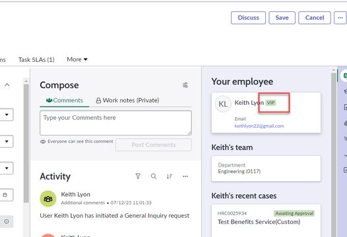Open the third left form dropdown arrow
Image resolution: width=347 pixels, height=237 pixels.
coord(7,168)
